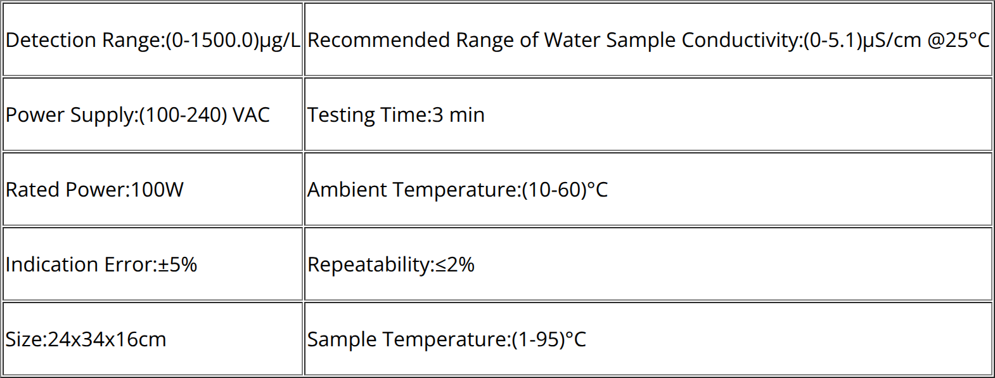Select the ≤2% repeatability value
The image size is (995, 378).
click(x=455, y=264)
